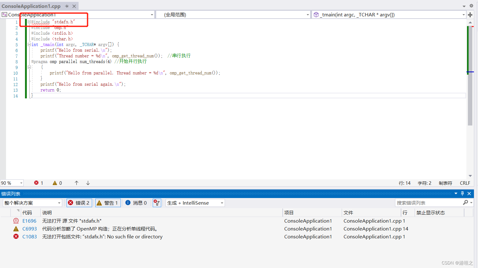
Task: Close the error list (错误列表) panel
Action: (469, 194)
